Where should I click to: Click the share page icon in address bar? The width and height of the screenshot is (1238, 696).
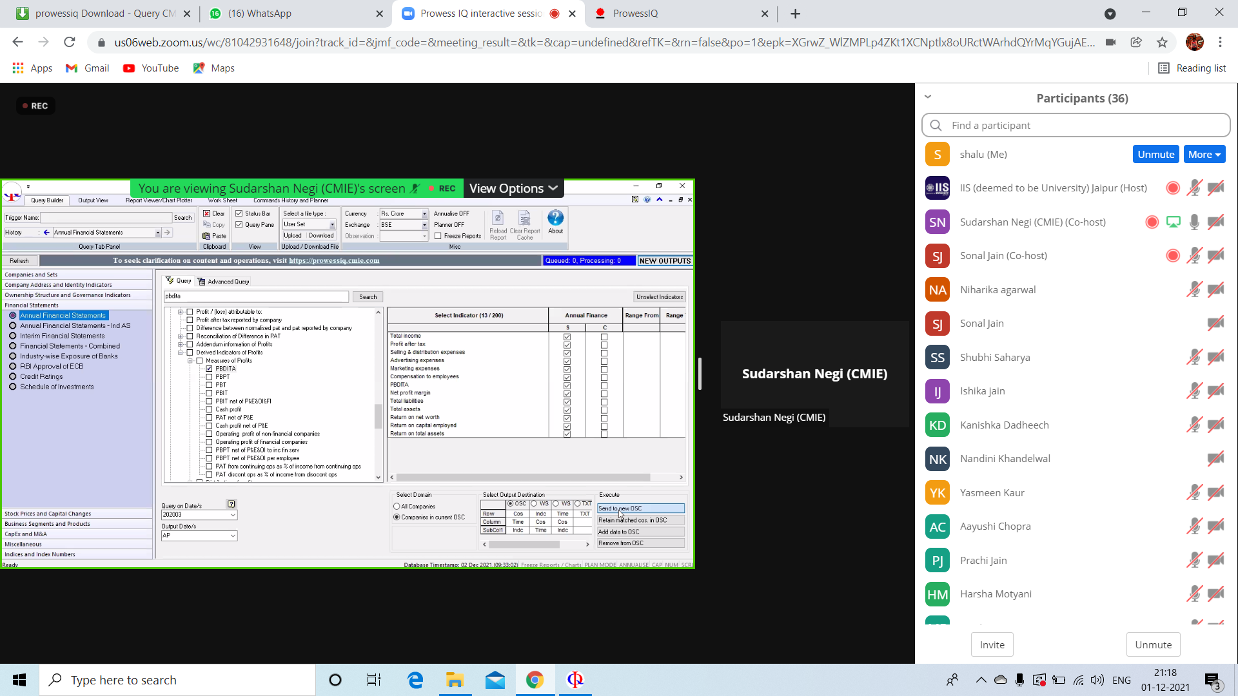click(x=1136, y=43)
